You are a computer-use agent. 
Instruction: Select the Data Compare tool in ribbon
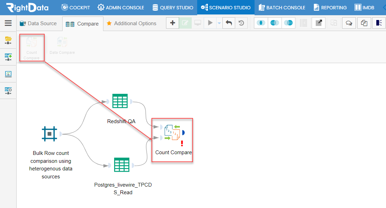pyautogui.click(x=62, y=46)
